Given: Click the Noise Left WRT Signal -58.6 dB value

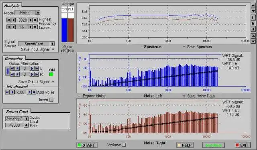Looking at the screenshot, I should coord(233,60).
